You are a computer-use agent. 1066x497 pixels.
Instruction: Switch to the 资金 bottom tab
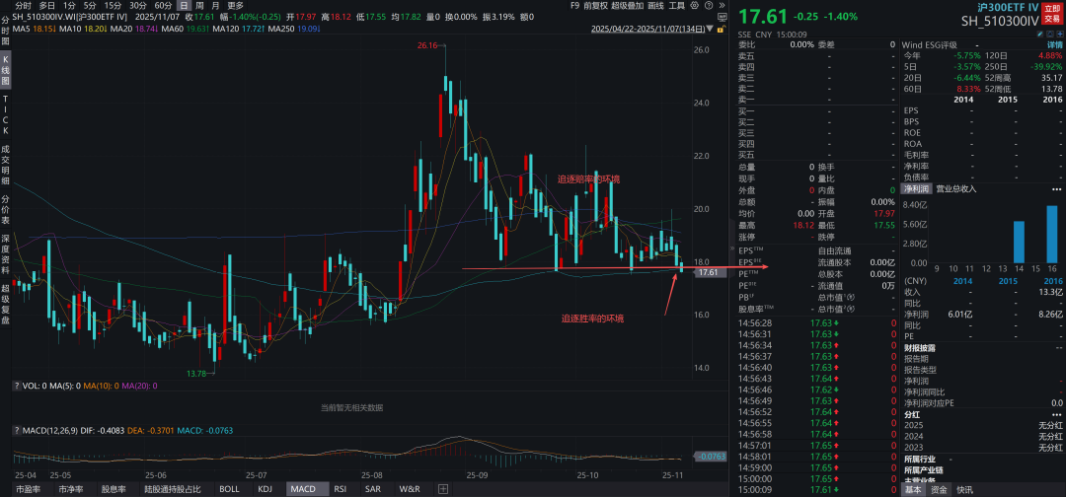(x=939, y=489)
